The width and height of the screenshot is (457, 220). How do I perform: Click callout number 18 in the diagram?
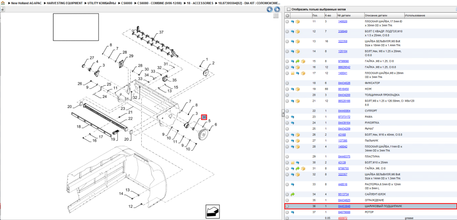[79, 127]
